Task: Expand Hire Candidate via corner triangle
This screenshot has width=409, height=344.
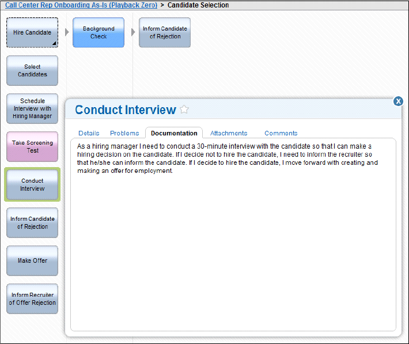Action: tap(54, 43)
